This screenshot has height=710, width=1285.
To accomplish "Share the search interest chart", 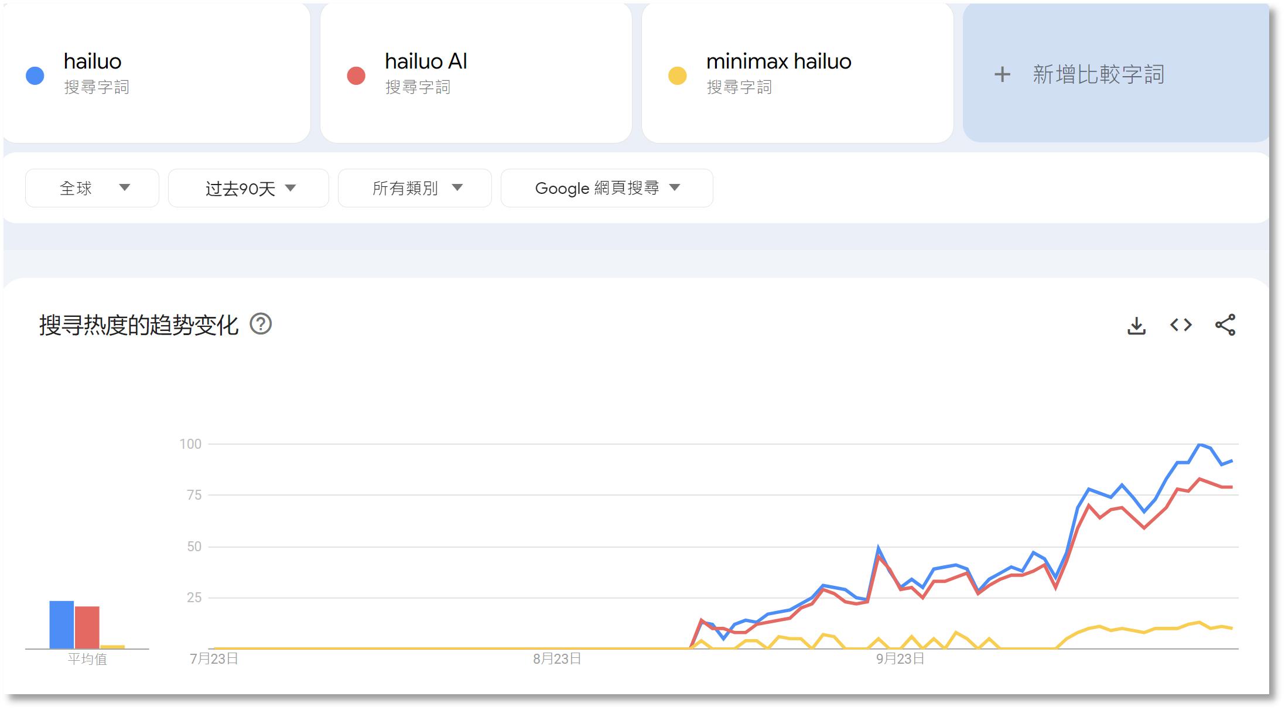I will [1225, 325].
